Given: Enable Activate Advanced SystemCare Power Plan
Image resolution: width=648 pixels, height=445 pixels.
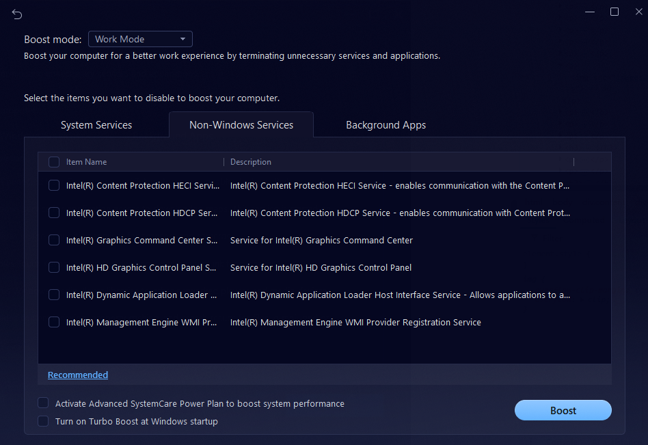Looking at the screenshot, I should [43, 403].
